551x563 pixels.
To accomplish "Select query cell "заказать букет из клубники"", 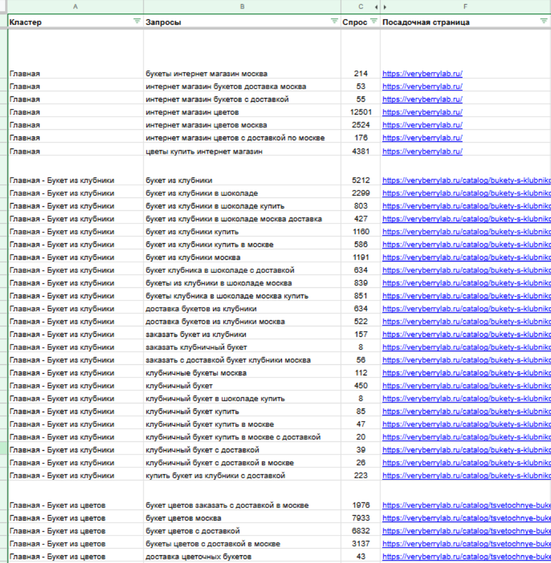I will pos(242,334).
